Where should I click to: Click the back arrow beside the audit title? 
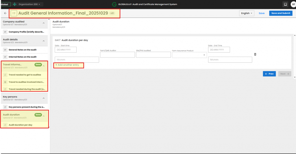5,13
